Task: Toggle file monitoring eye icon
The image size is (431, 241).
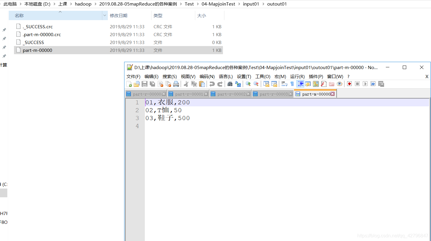Action: click(x=339, y=84)
